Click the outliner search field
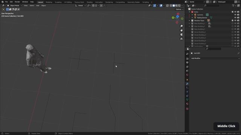 [x=212, y=6]
